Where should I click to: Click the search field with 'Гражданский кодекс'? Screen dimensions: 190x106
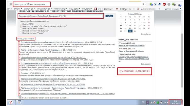tap(61, 16)
